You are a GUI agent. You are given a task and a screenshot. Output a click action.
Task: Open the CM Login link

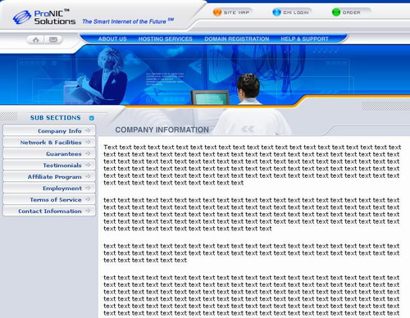[296, 12]
